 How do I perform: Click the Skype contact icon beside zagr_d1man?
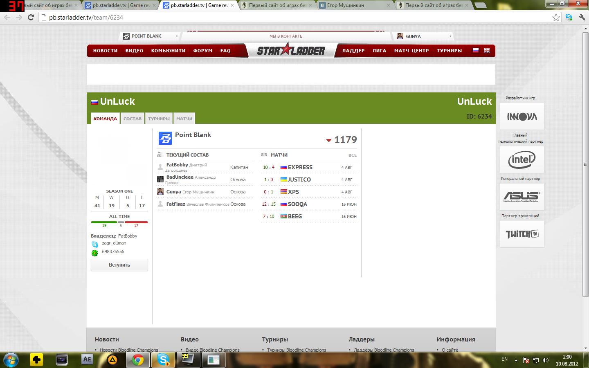[x=95, y=244]
